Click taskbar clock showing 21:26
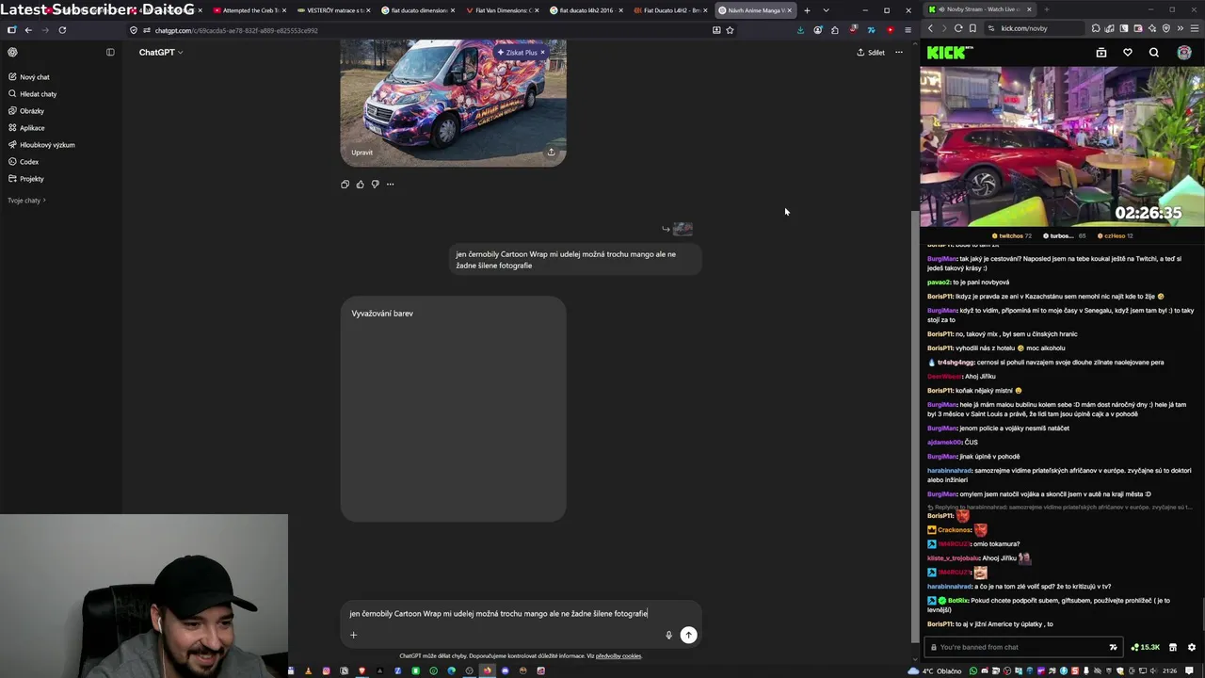1205x678 pixels. (x=1169, y=670)
